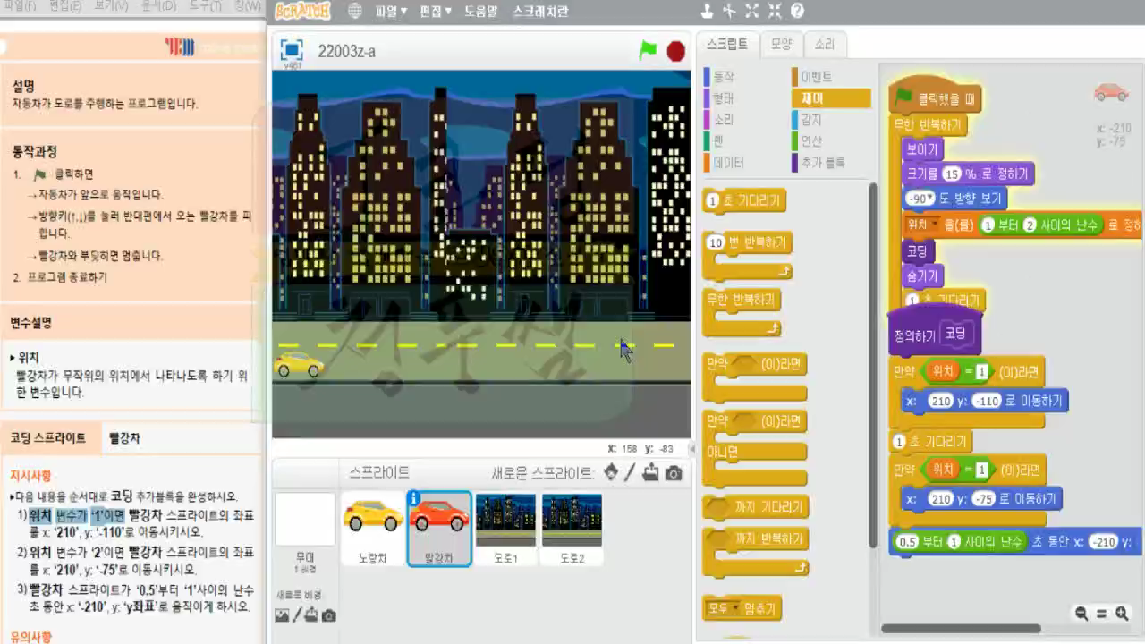Screen dimensions: 1145x644
Task: Open info for the 빨강차 sprite
Action: [414, 498]
